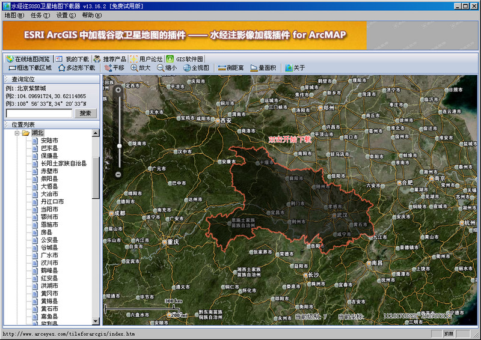Click the search text input field
Image resolution: width=481 pixels, height=340 pixels.
[39, 113]
